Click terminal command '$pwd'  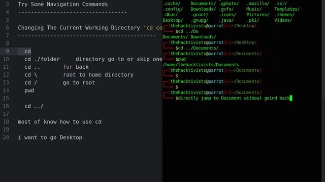click(x=181, y=59)
